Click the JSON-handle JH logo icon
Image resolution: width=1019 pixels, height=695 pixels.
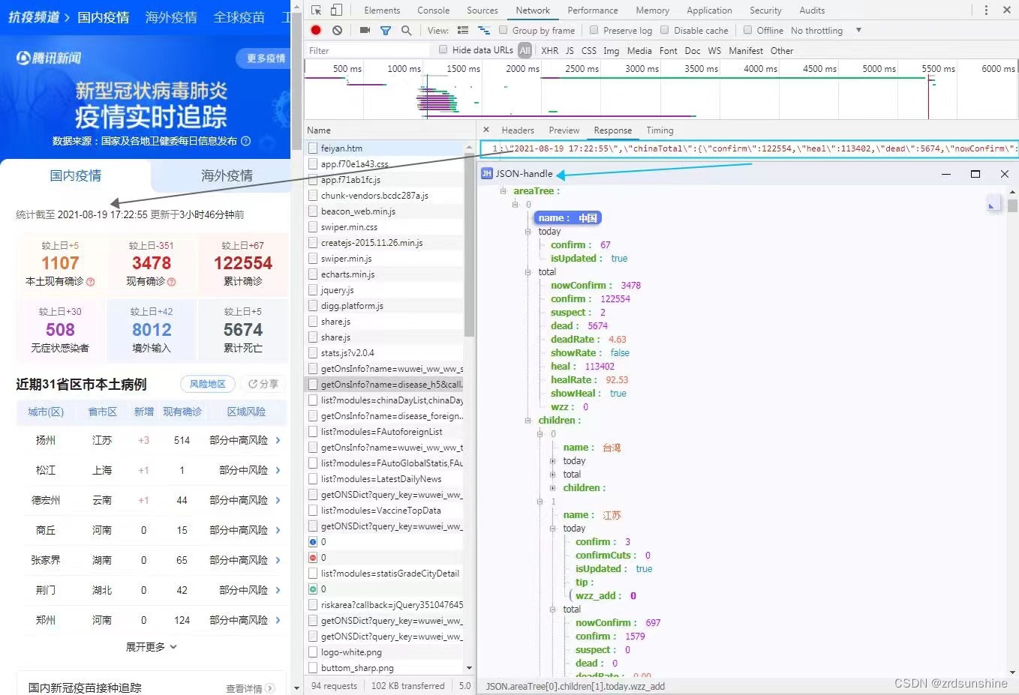tap(486, 173)
